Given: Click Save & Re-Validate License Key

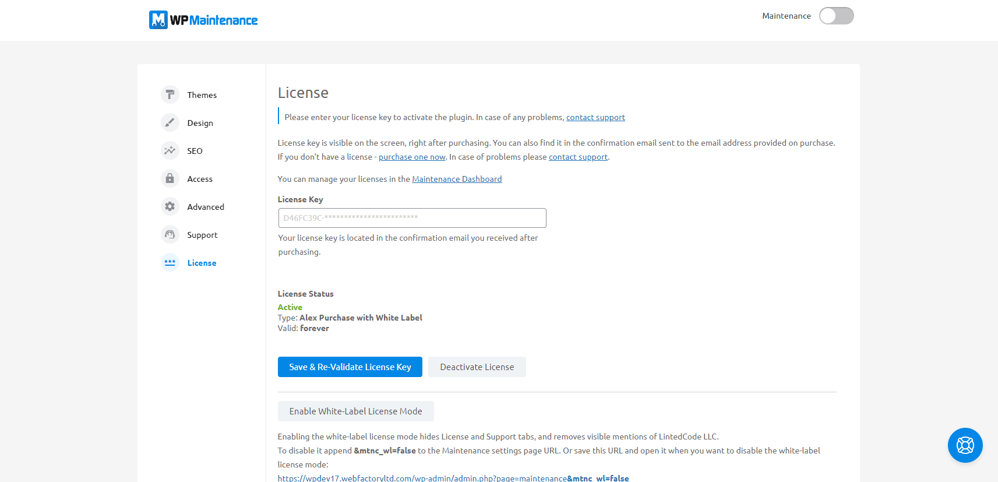Looking at the screenshot, I should point(350,367).
